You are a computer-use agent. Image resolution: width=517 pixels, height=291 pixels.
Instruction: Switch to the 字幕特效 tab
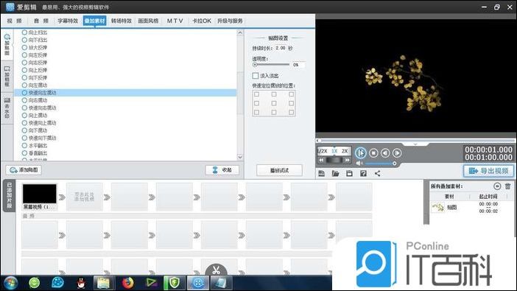click(68, 21)
